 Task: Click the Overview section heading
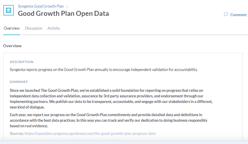tap(12, 46)
